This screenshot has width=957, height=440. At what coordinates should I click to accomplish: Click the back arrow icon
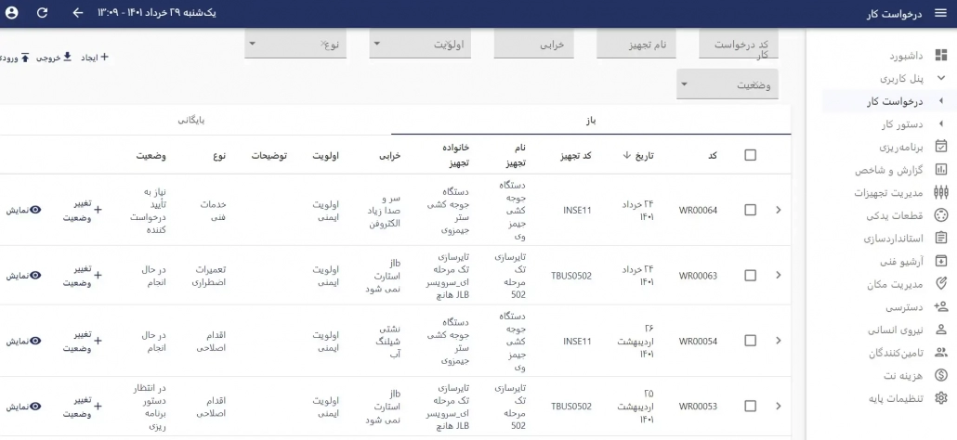click(77, 13)
